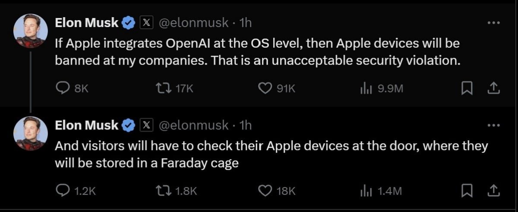Open Elon Musk's profile from first tweet name
518x212 pixels.
coord(87,23)
